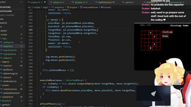Screen dimensions: 191x107
Task: Collapse the logic folder
Action: click(4, 39)
